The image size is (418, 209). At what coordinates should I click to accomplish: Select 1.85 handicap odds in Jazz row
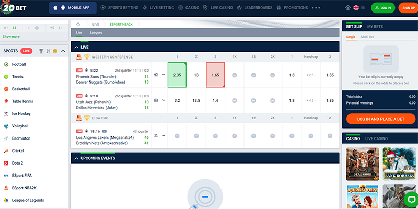pos(330,100)
